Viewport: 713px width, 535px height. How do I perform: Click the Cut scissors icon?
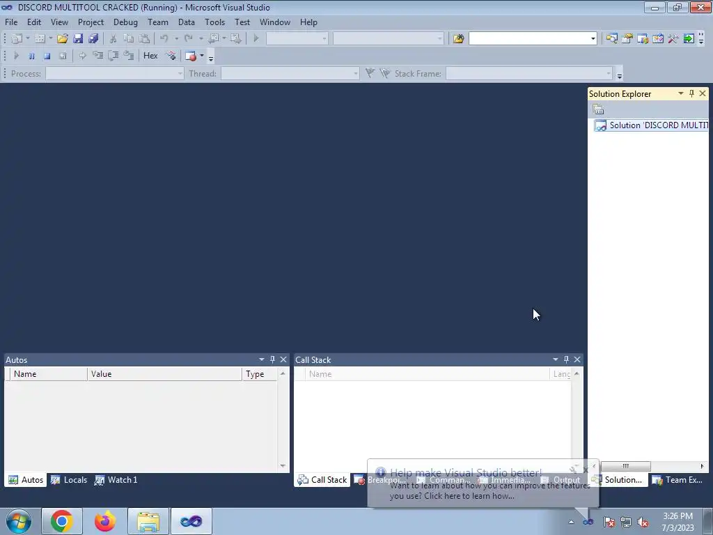point(113,39)
